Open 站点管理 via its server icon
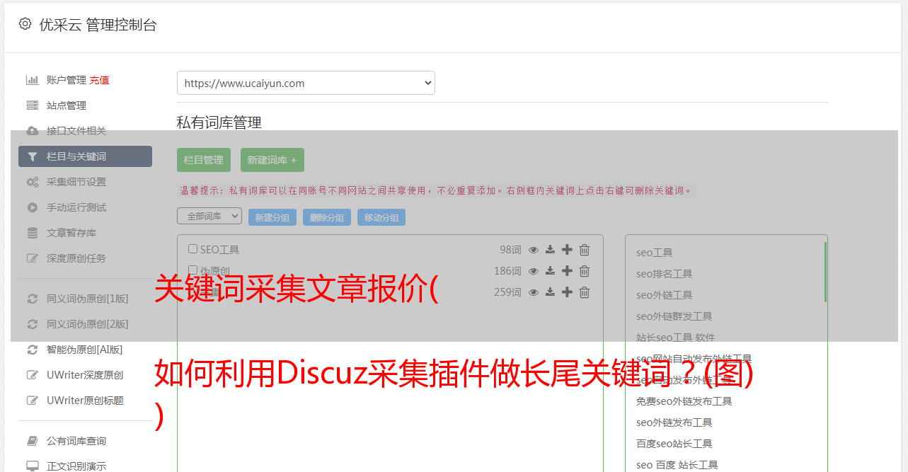 pyautogui.click(x=32, y=105)
